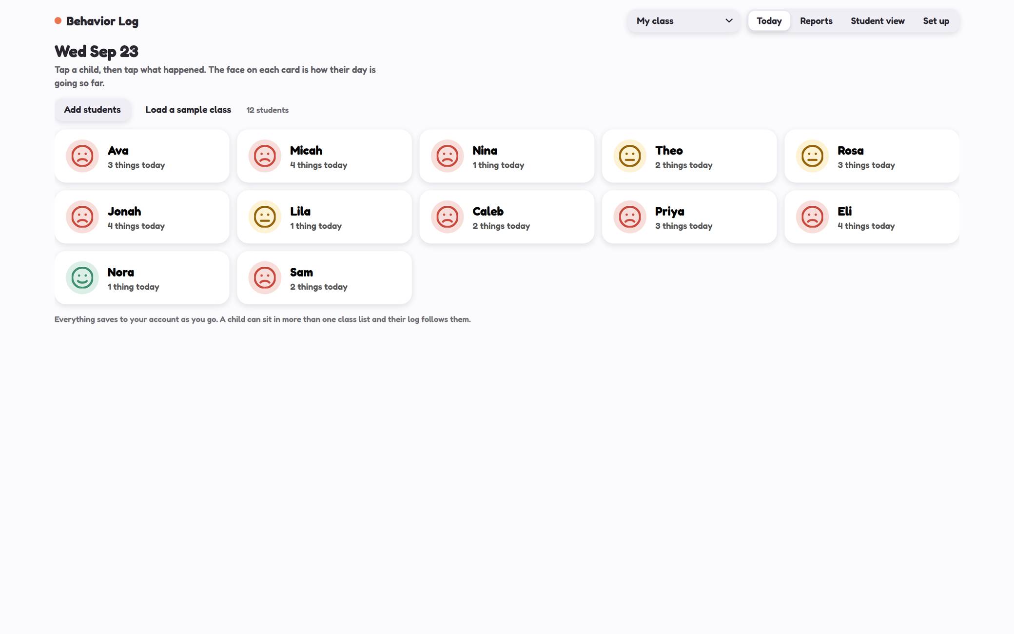
Task: Click Jonah's sad face icon
Action: click(82, 217)
